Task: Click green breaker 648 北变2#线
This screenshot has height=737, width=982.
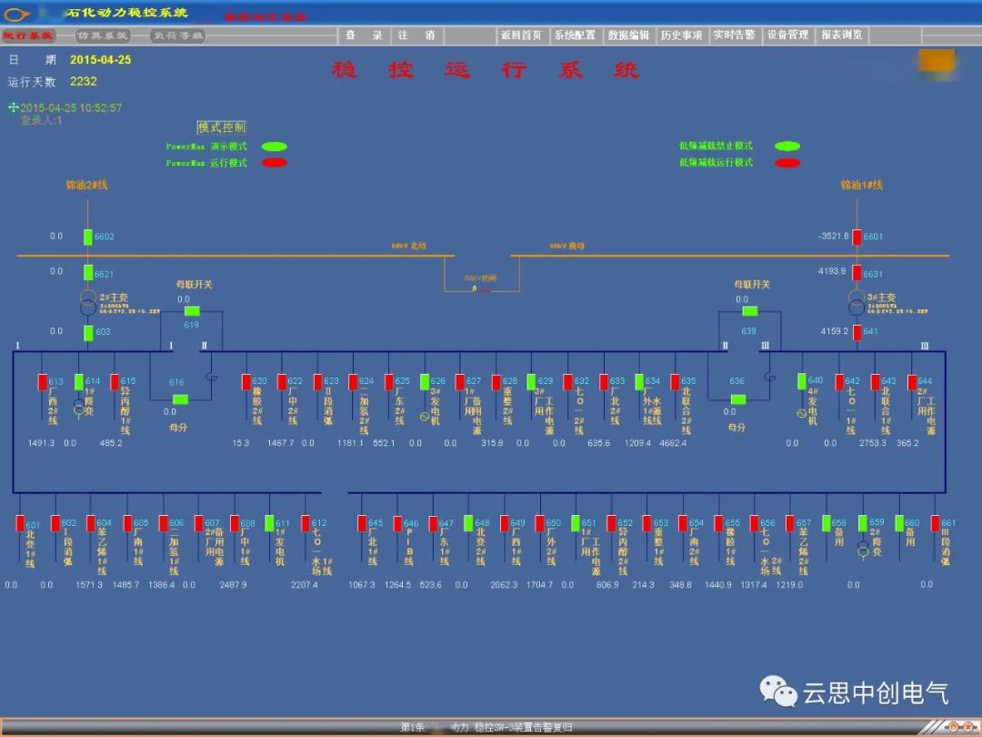Action: [468, 523]
